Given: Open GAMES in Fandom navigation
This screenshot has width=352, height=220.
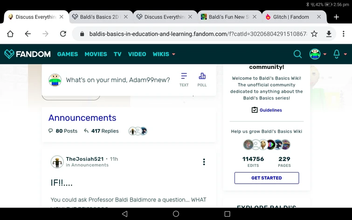Looking at the screenshot, I should coord(68,54).
